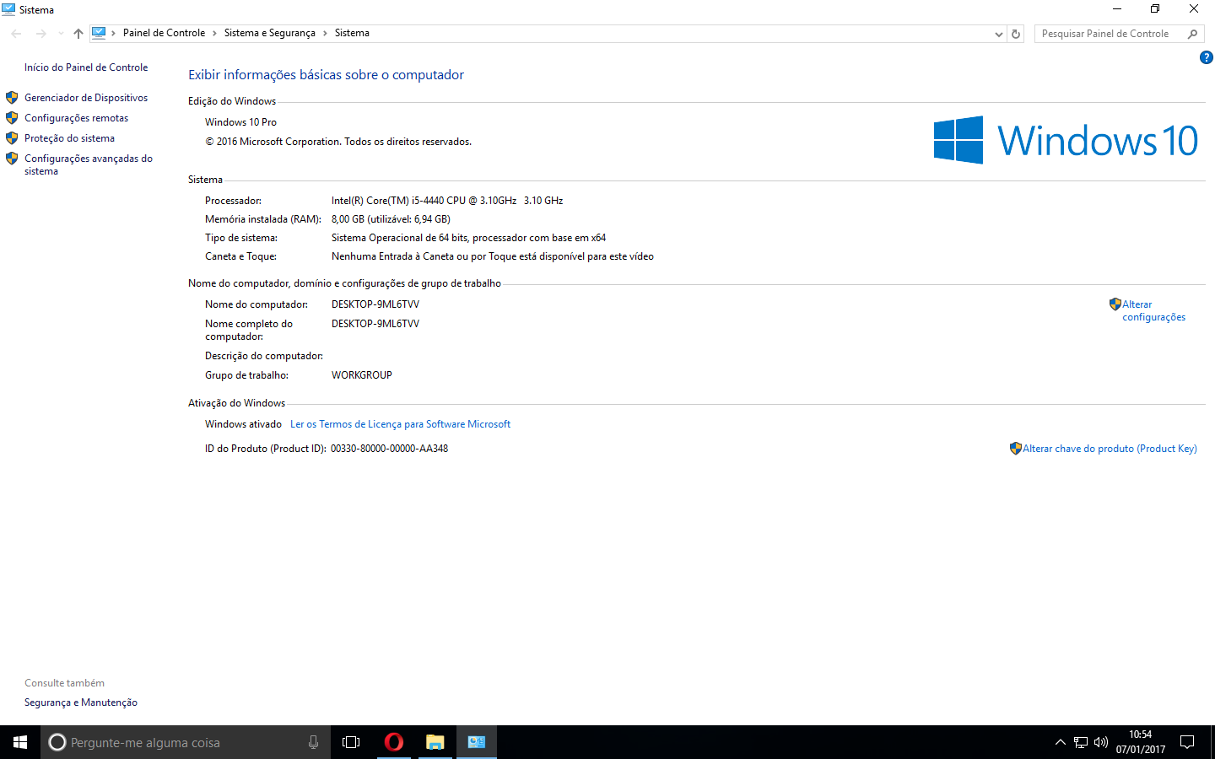Expand chevron after the address bar computer icon
1215x759 pixels.
click(x=113, y=34)
